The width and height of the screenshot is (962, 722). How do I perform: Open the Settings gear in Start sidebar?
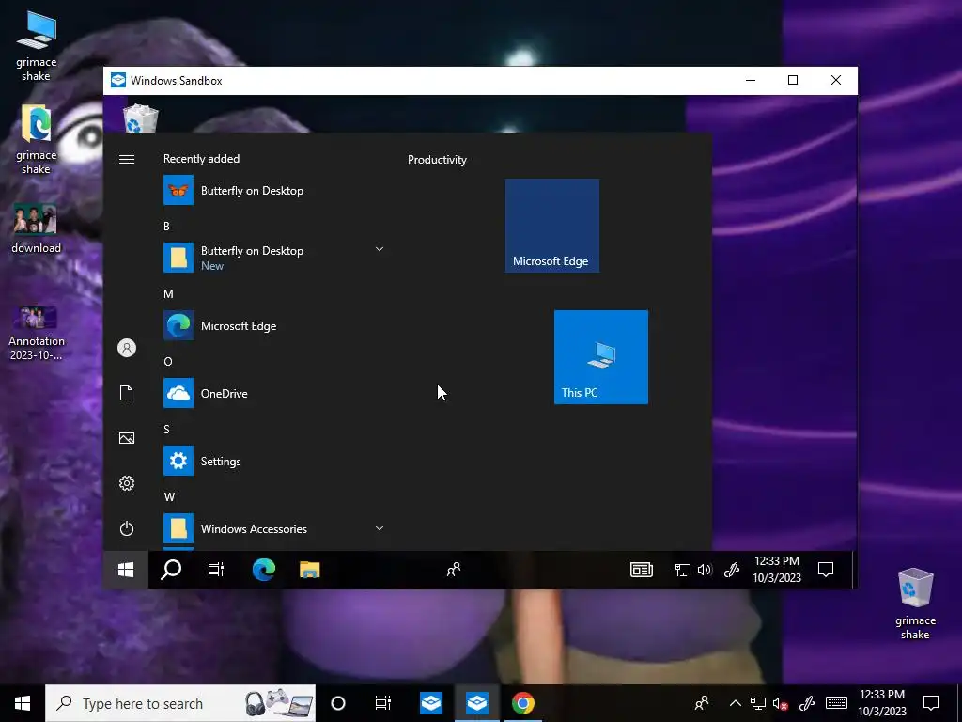pos(127,483)
